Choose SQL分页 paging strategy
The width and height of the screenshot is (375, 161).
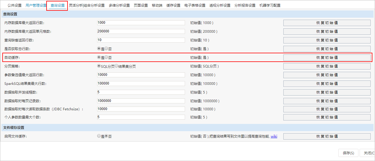click(x=99, y=66)
